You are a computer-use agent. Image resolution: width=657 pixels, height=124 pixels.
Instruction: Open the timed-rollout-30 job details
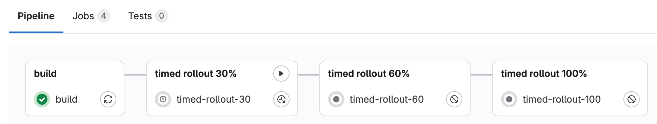(214, 99)
